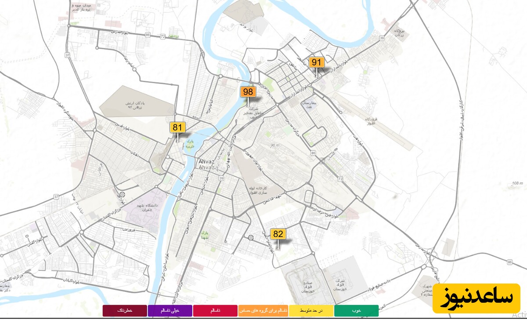Click the پارک جزیره park label

(190, 143)
